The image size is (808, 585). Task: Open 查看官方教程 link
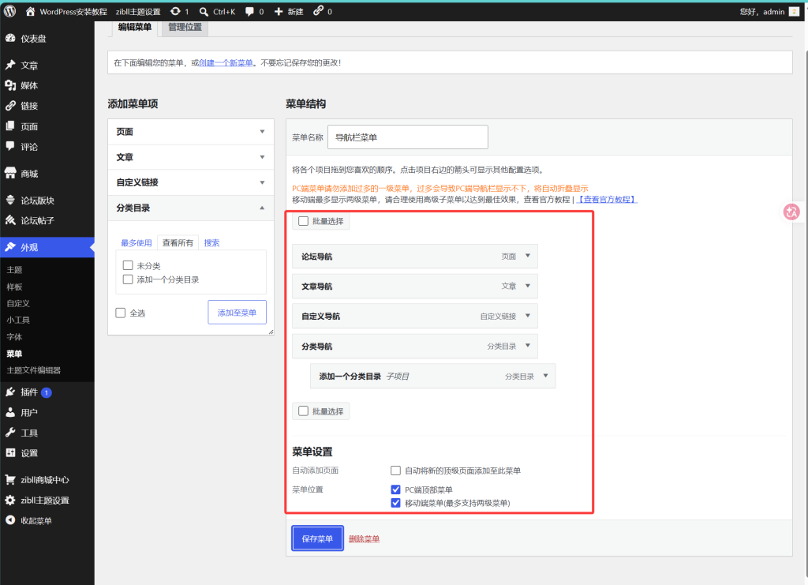click(x=607, y=200)
